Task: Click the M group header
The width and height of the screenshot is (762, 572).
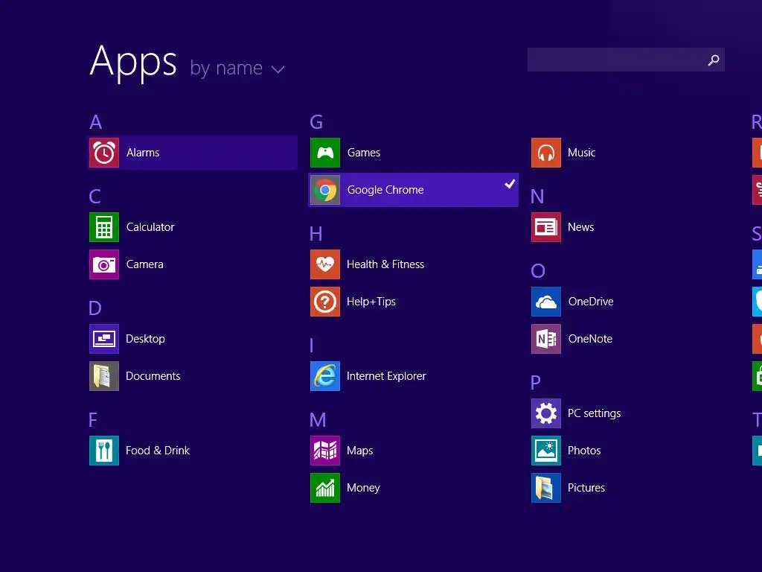Action: click(x=318, y=420)
